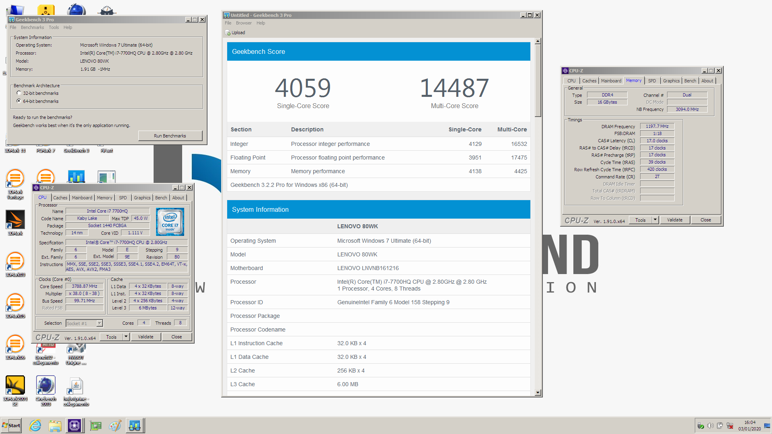This screenshot has height=434, width=772.
Task: Click the single-core score 4059
Action: (x=303, y=88)
